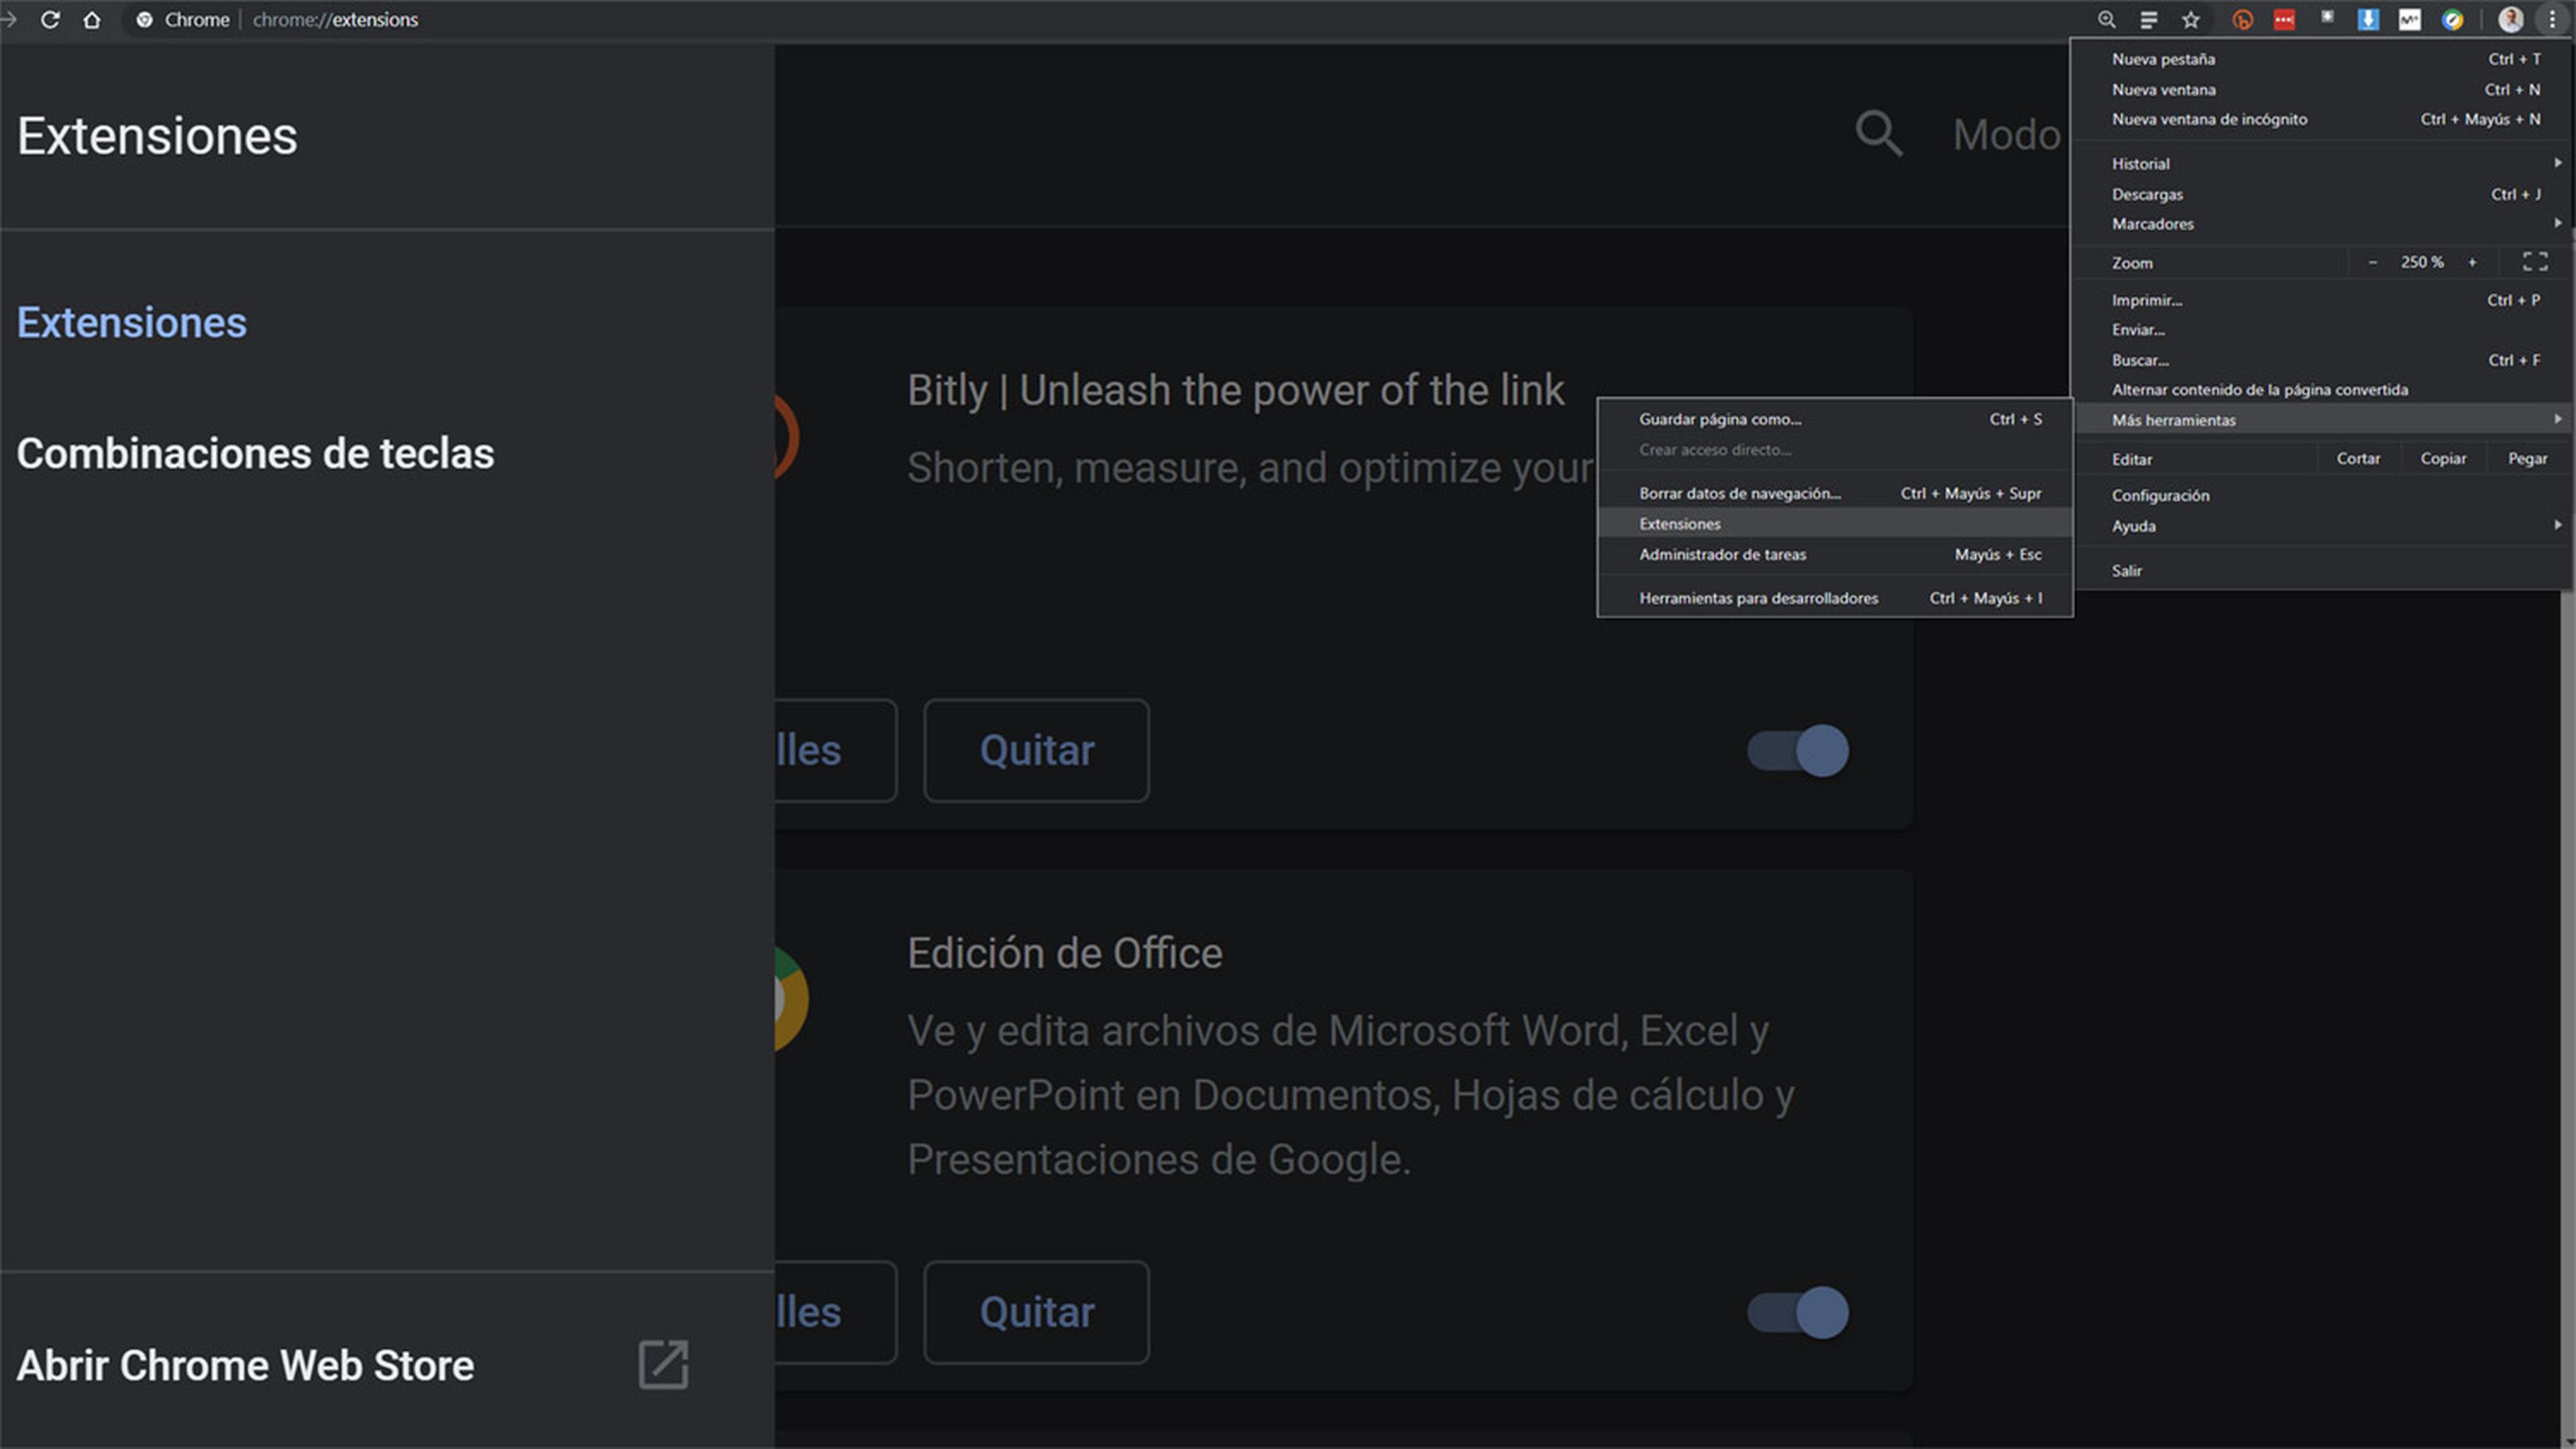This screenshot has height=1449, width=2576.
Task: Click the extensions search magnifier icon
Action: click(1878, 134)
